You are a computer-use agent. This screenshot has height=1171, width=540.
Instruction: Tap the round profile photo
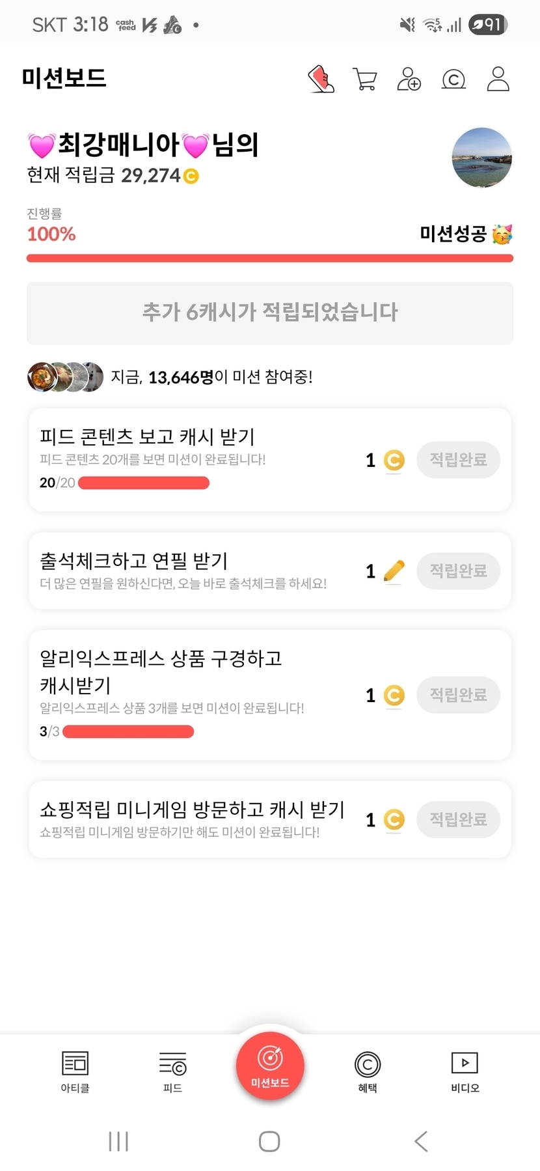pyautogui.click(x=481, y=158)
